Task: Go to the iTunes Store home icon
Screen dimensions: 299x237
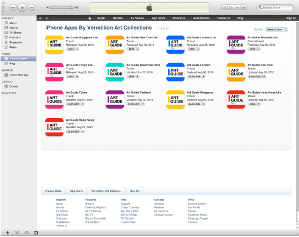Action: pyautogui.click(x=90, y=18)
